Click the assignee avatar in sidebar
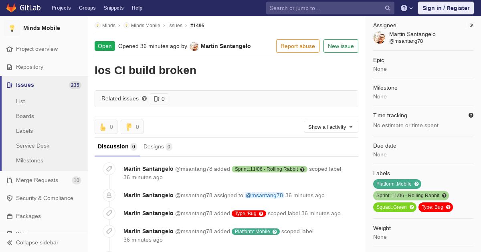Image resolution: width=481 pixels, height=252 pixels. tap(379, 37)
